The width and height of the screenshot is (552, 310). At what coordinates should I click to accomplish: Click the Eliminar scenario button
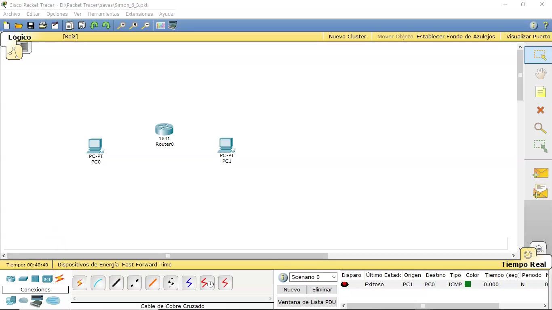point(322,289)
